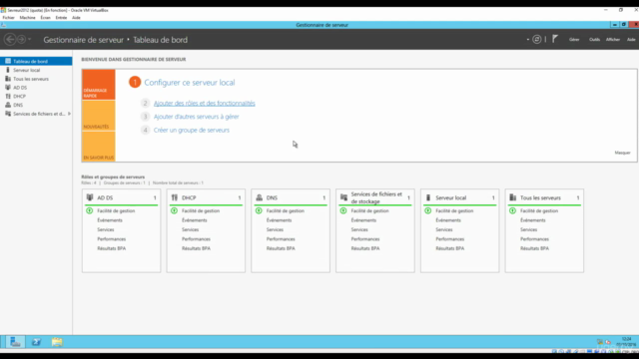Open Performances in DHCP tile
This screenshot has width=639, height=359.
196,239
